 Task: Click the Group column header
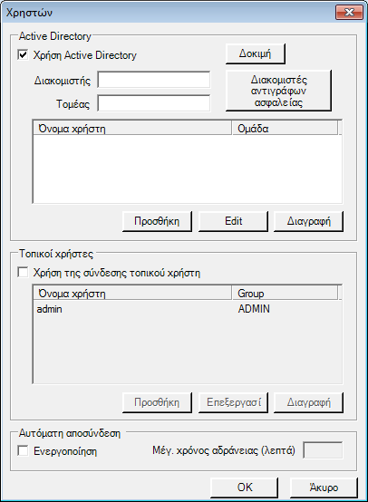(285, 293)
